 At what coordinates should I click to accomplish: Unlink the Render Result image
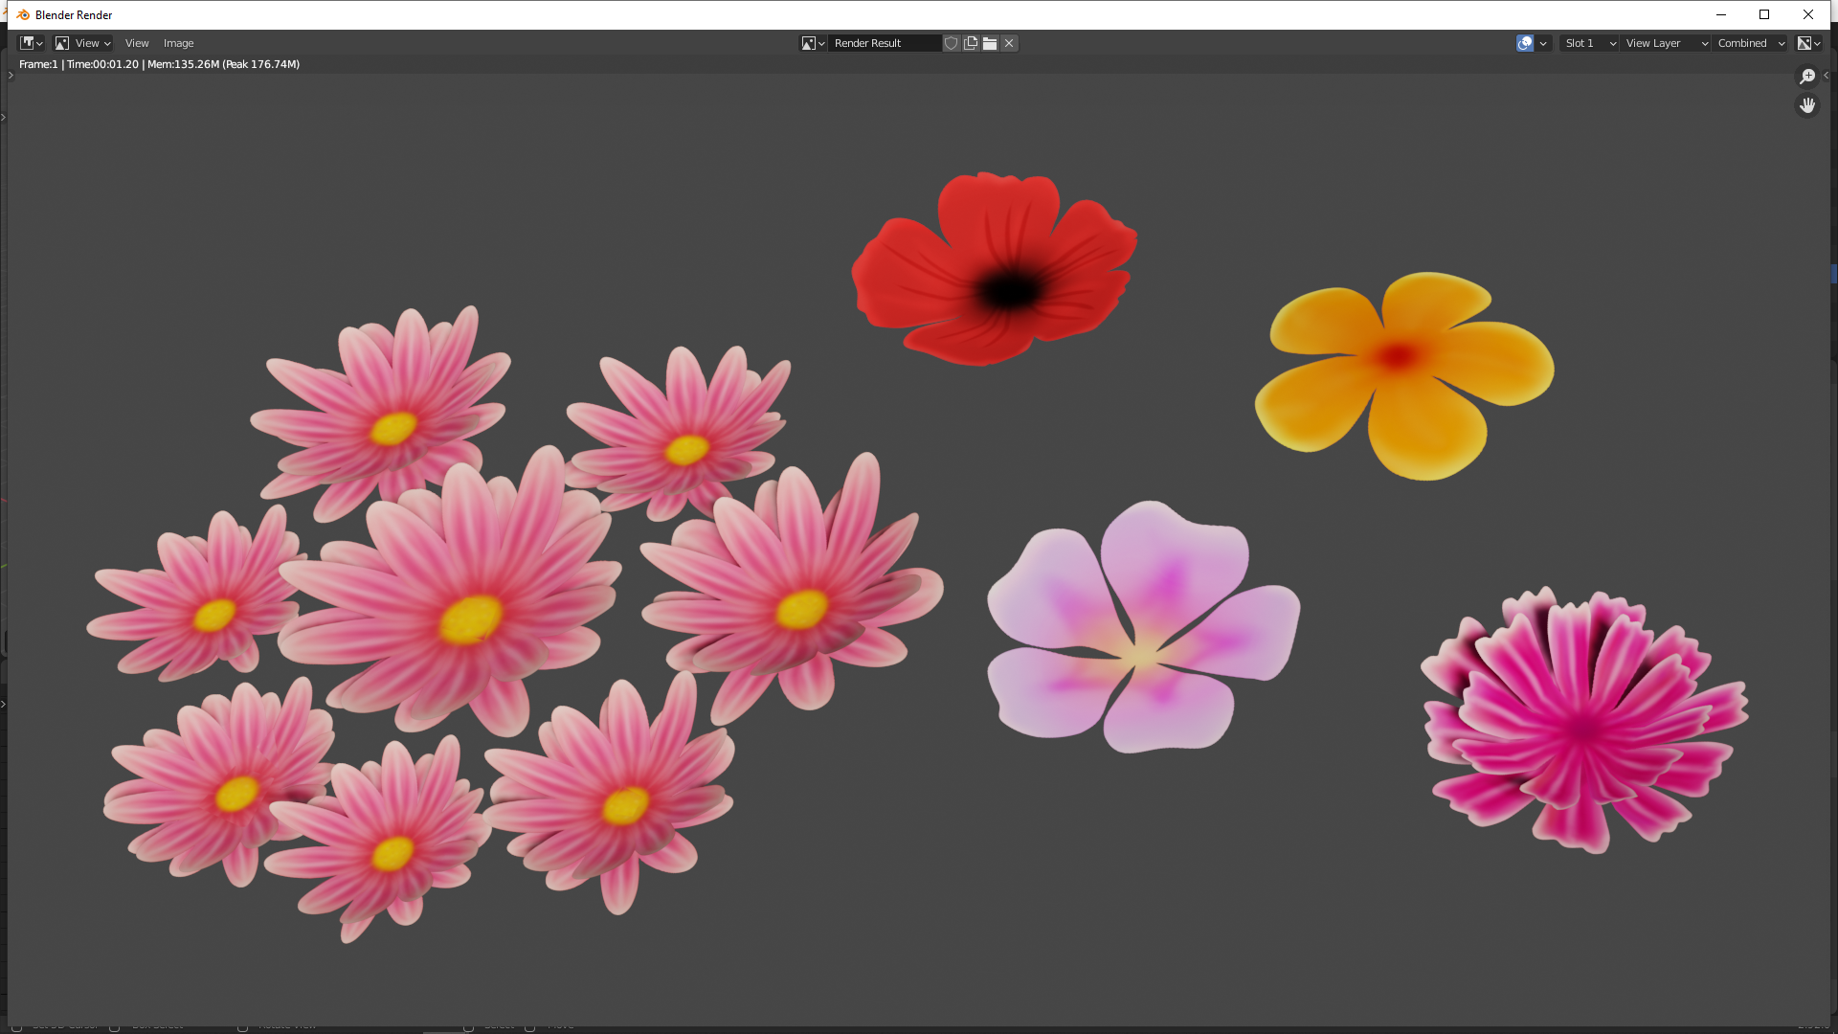pyautogui.click(x=1009, y=43)
